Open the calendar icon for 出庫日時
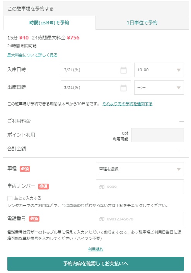The width and height of the screenshot is (191, 273). (123, 88)
